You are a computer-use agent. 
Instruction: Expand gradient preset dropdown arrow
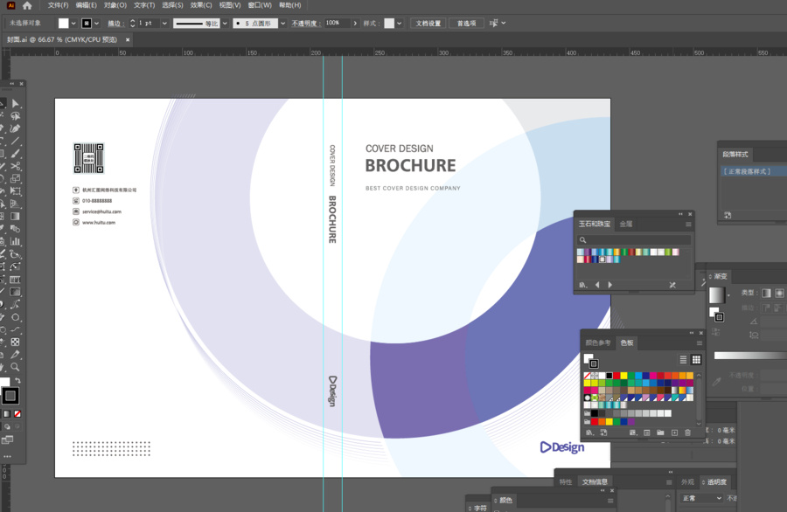point(728,294)
